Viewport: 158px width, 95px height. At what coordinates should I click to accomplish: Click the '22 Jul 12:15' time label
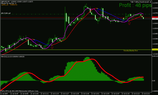point(126,93)
